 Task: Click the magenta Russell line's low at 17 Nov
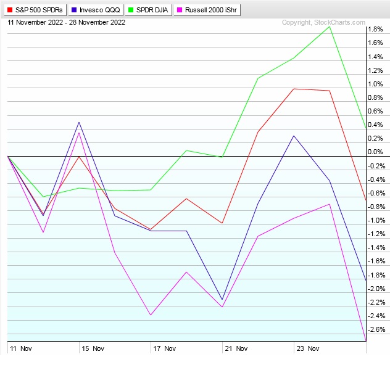point(151,315)
